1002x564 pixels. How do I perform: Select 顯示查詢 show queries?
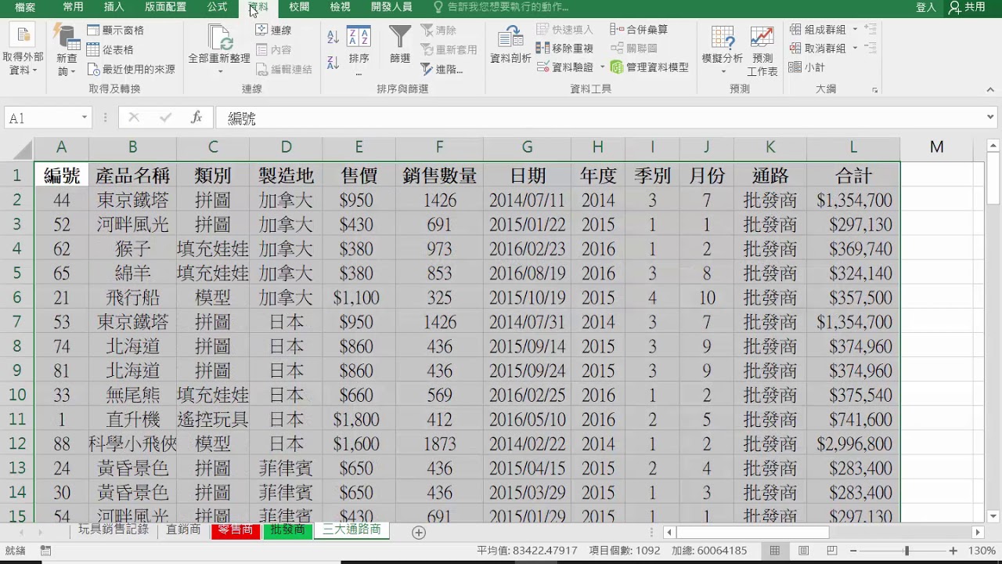coord(115,30)
